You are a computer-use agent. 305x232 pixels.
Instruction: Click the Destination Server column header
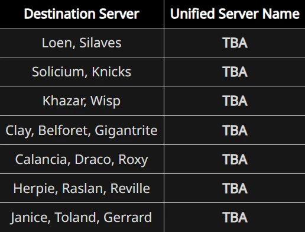tap(82, 14)
